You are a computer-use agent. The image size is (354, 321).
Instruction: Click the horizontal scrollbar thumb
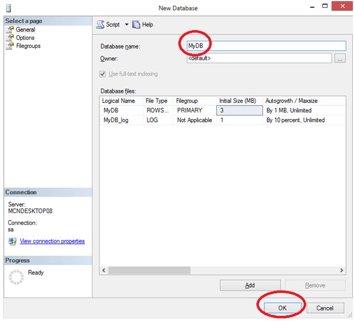(149, 270)
